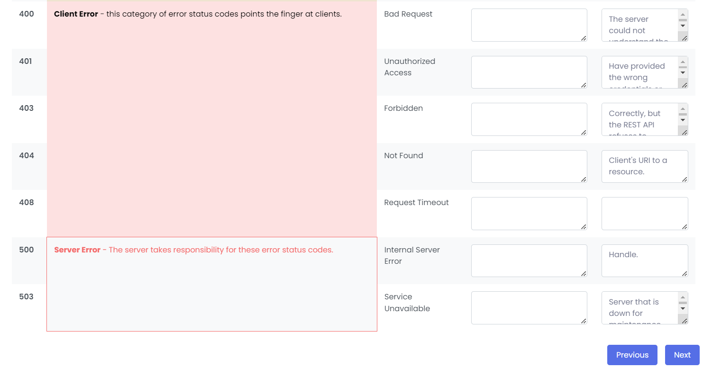This screenshot has height=368, width=712.
Task: Click empty text area beside Unauthorized Access
Action: coord(529,72)
